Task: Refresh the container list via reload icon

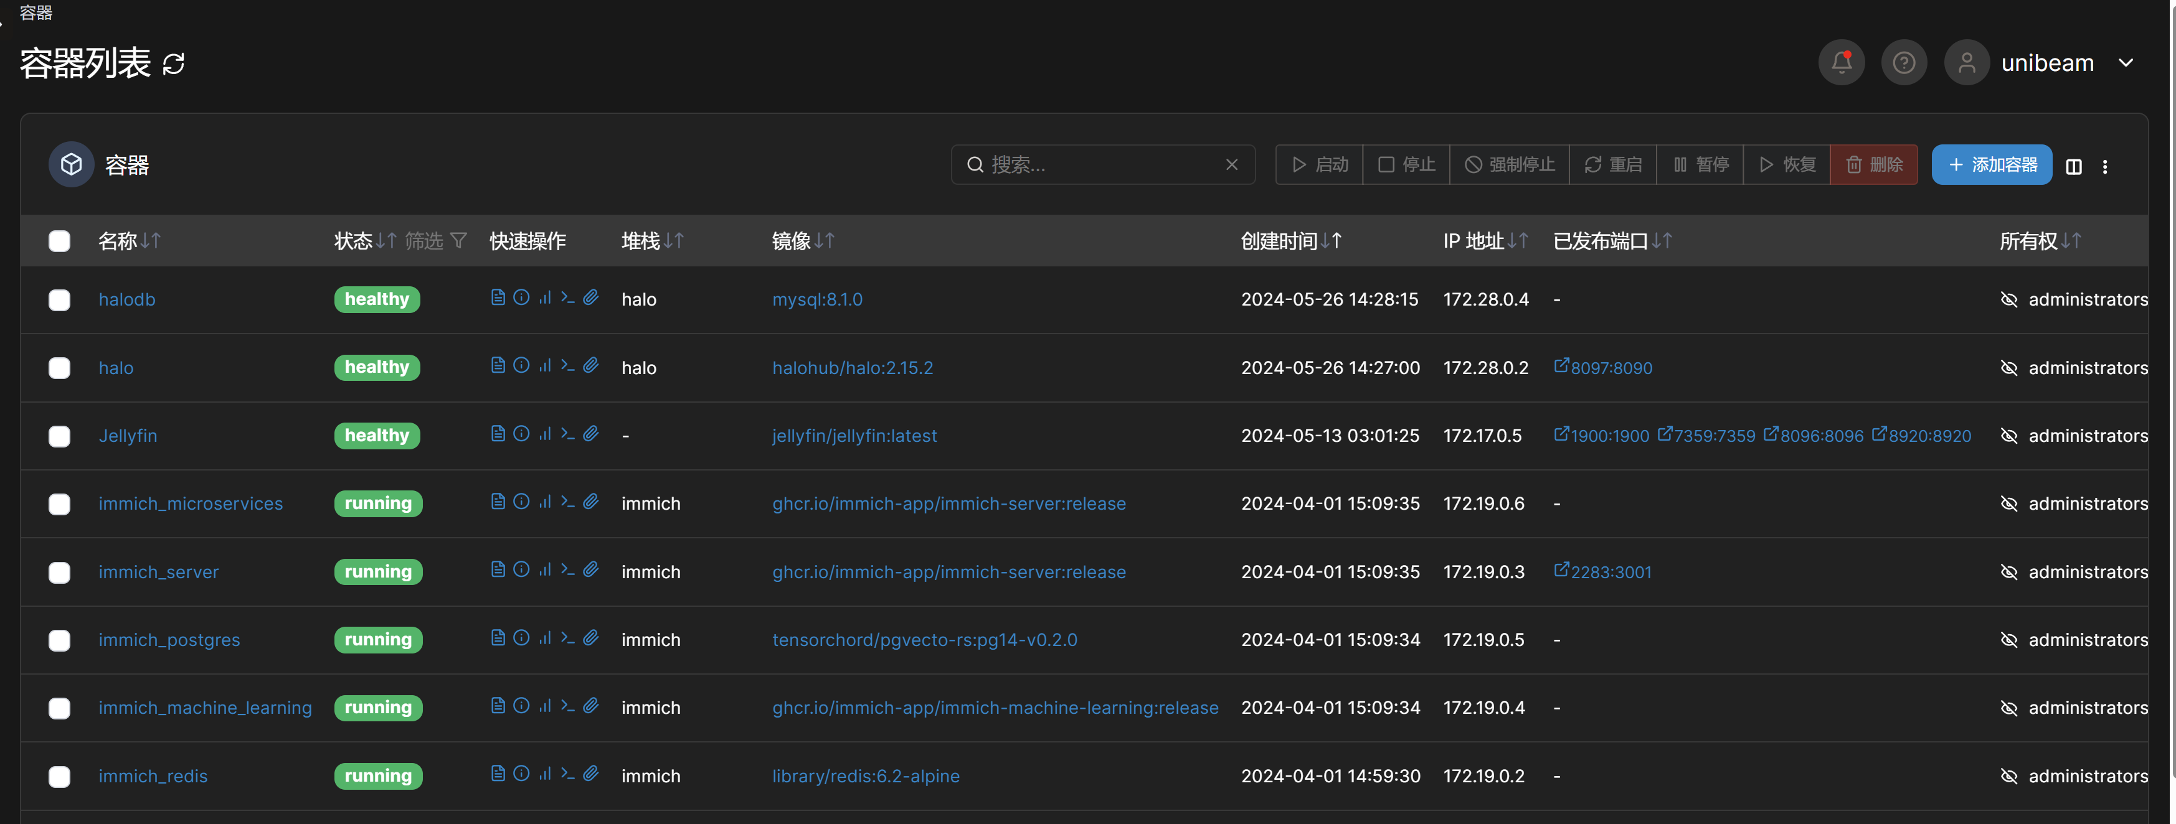Action: (173, 64)
